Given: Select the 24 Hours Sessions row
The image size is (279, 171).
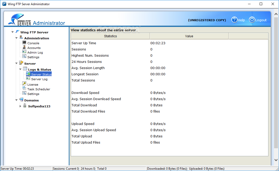Looking at the screenshot, I should [x=169, y=62].
